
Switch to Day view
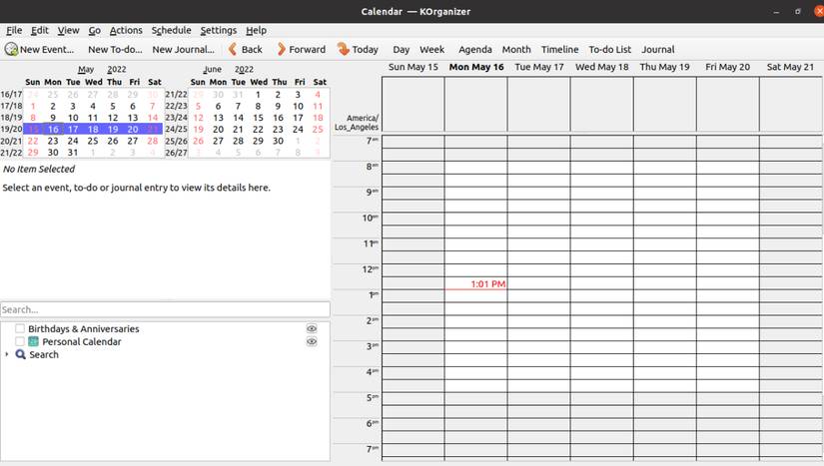pyautogui.click(x=401, y=49)
